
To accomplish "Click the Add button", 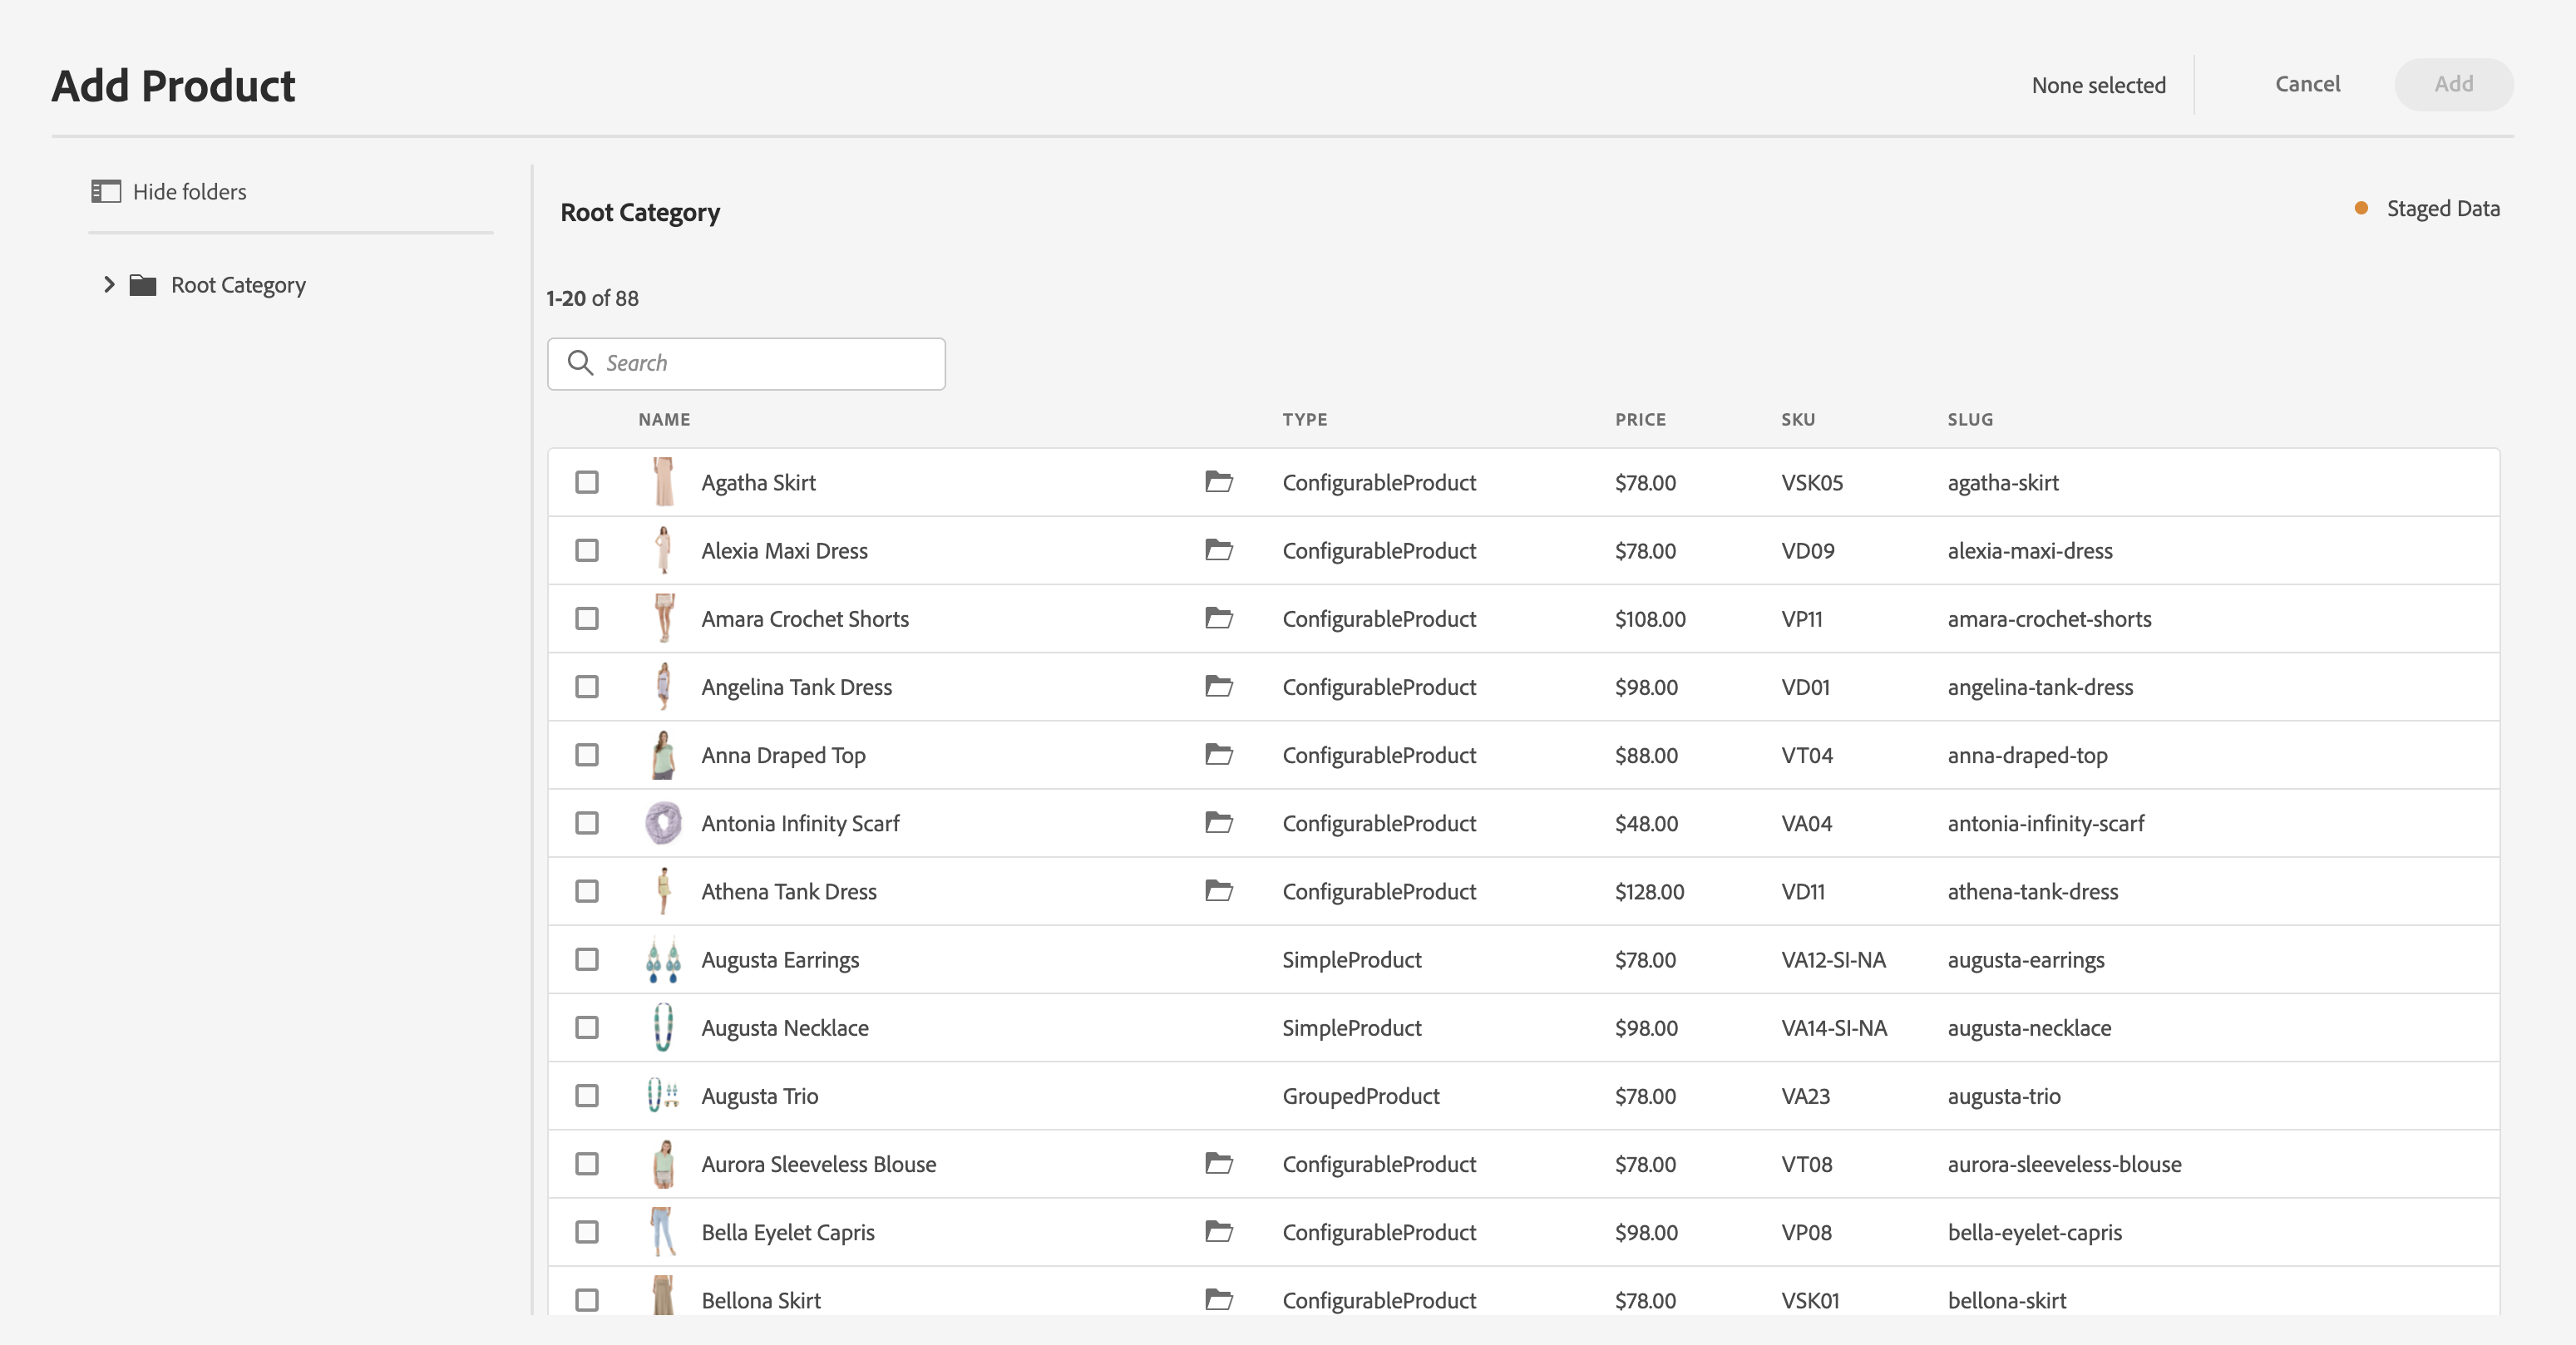I will click(x=2453, y=84).
